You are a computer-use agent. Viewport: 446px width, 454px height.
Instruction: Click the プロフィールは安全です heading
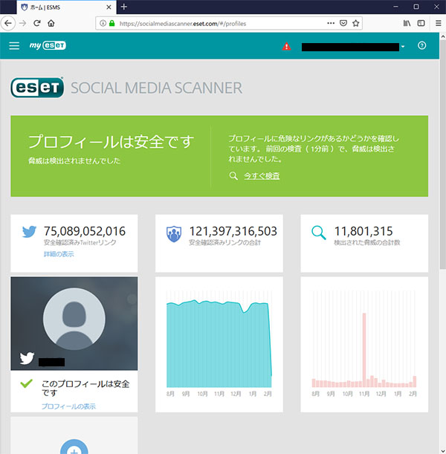point(111,142)
